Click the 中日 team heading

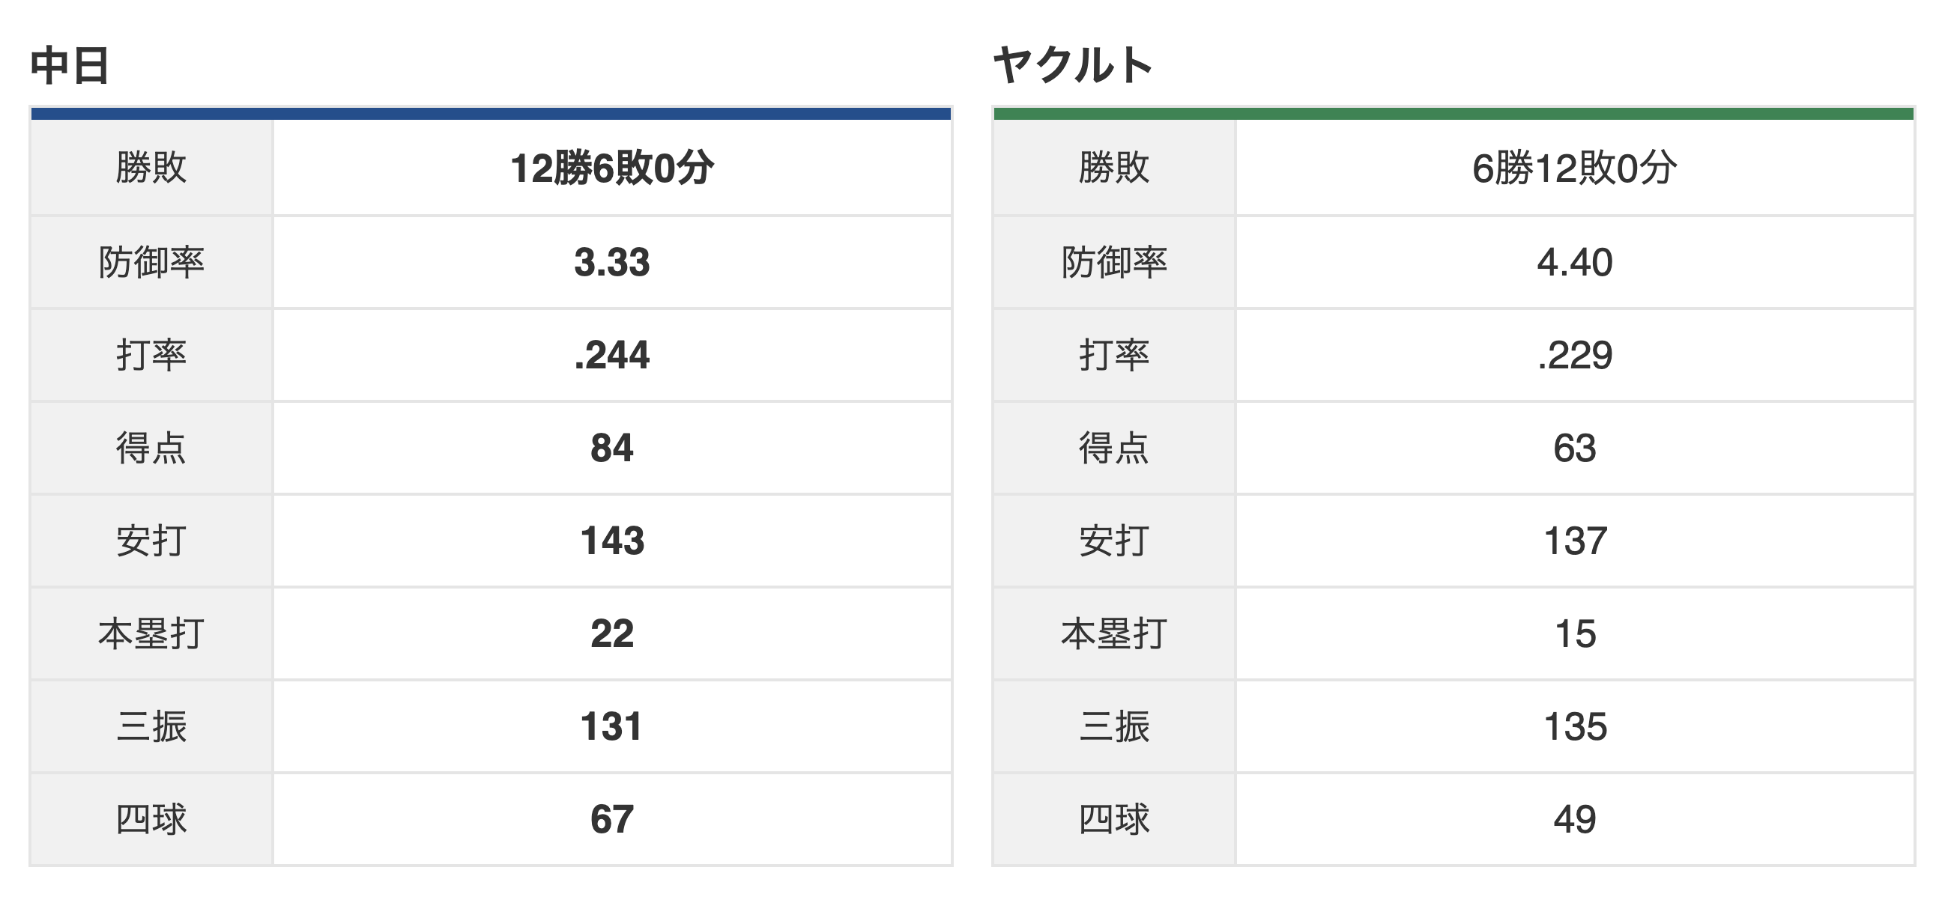click(x=70, y=65)
